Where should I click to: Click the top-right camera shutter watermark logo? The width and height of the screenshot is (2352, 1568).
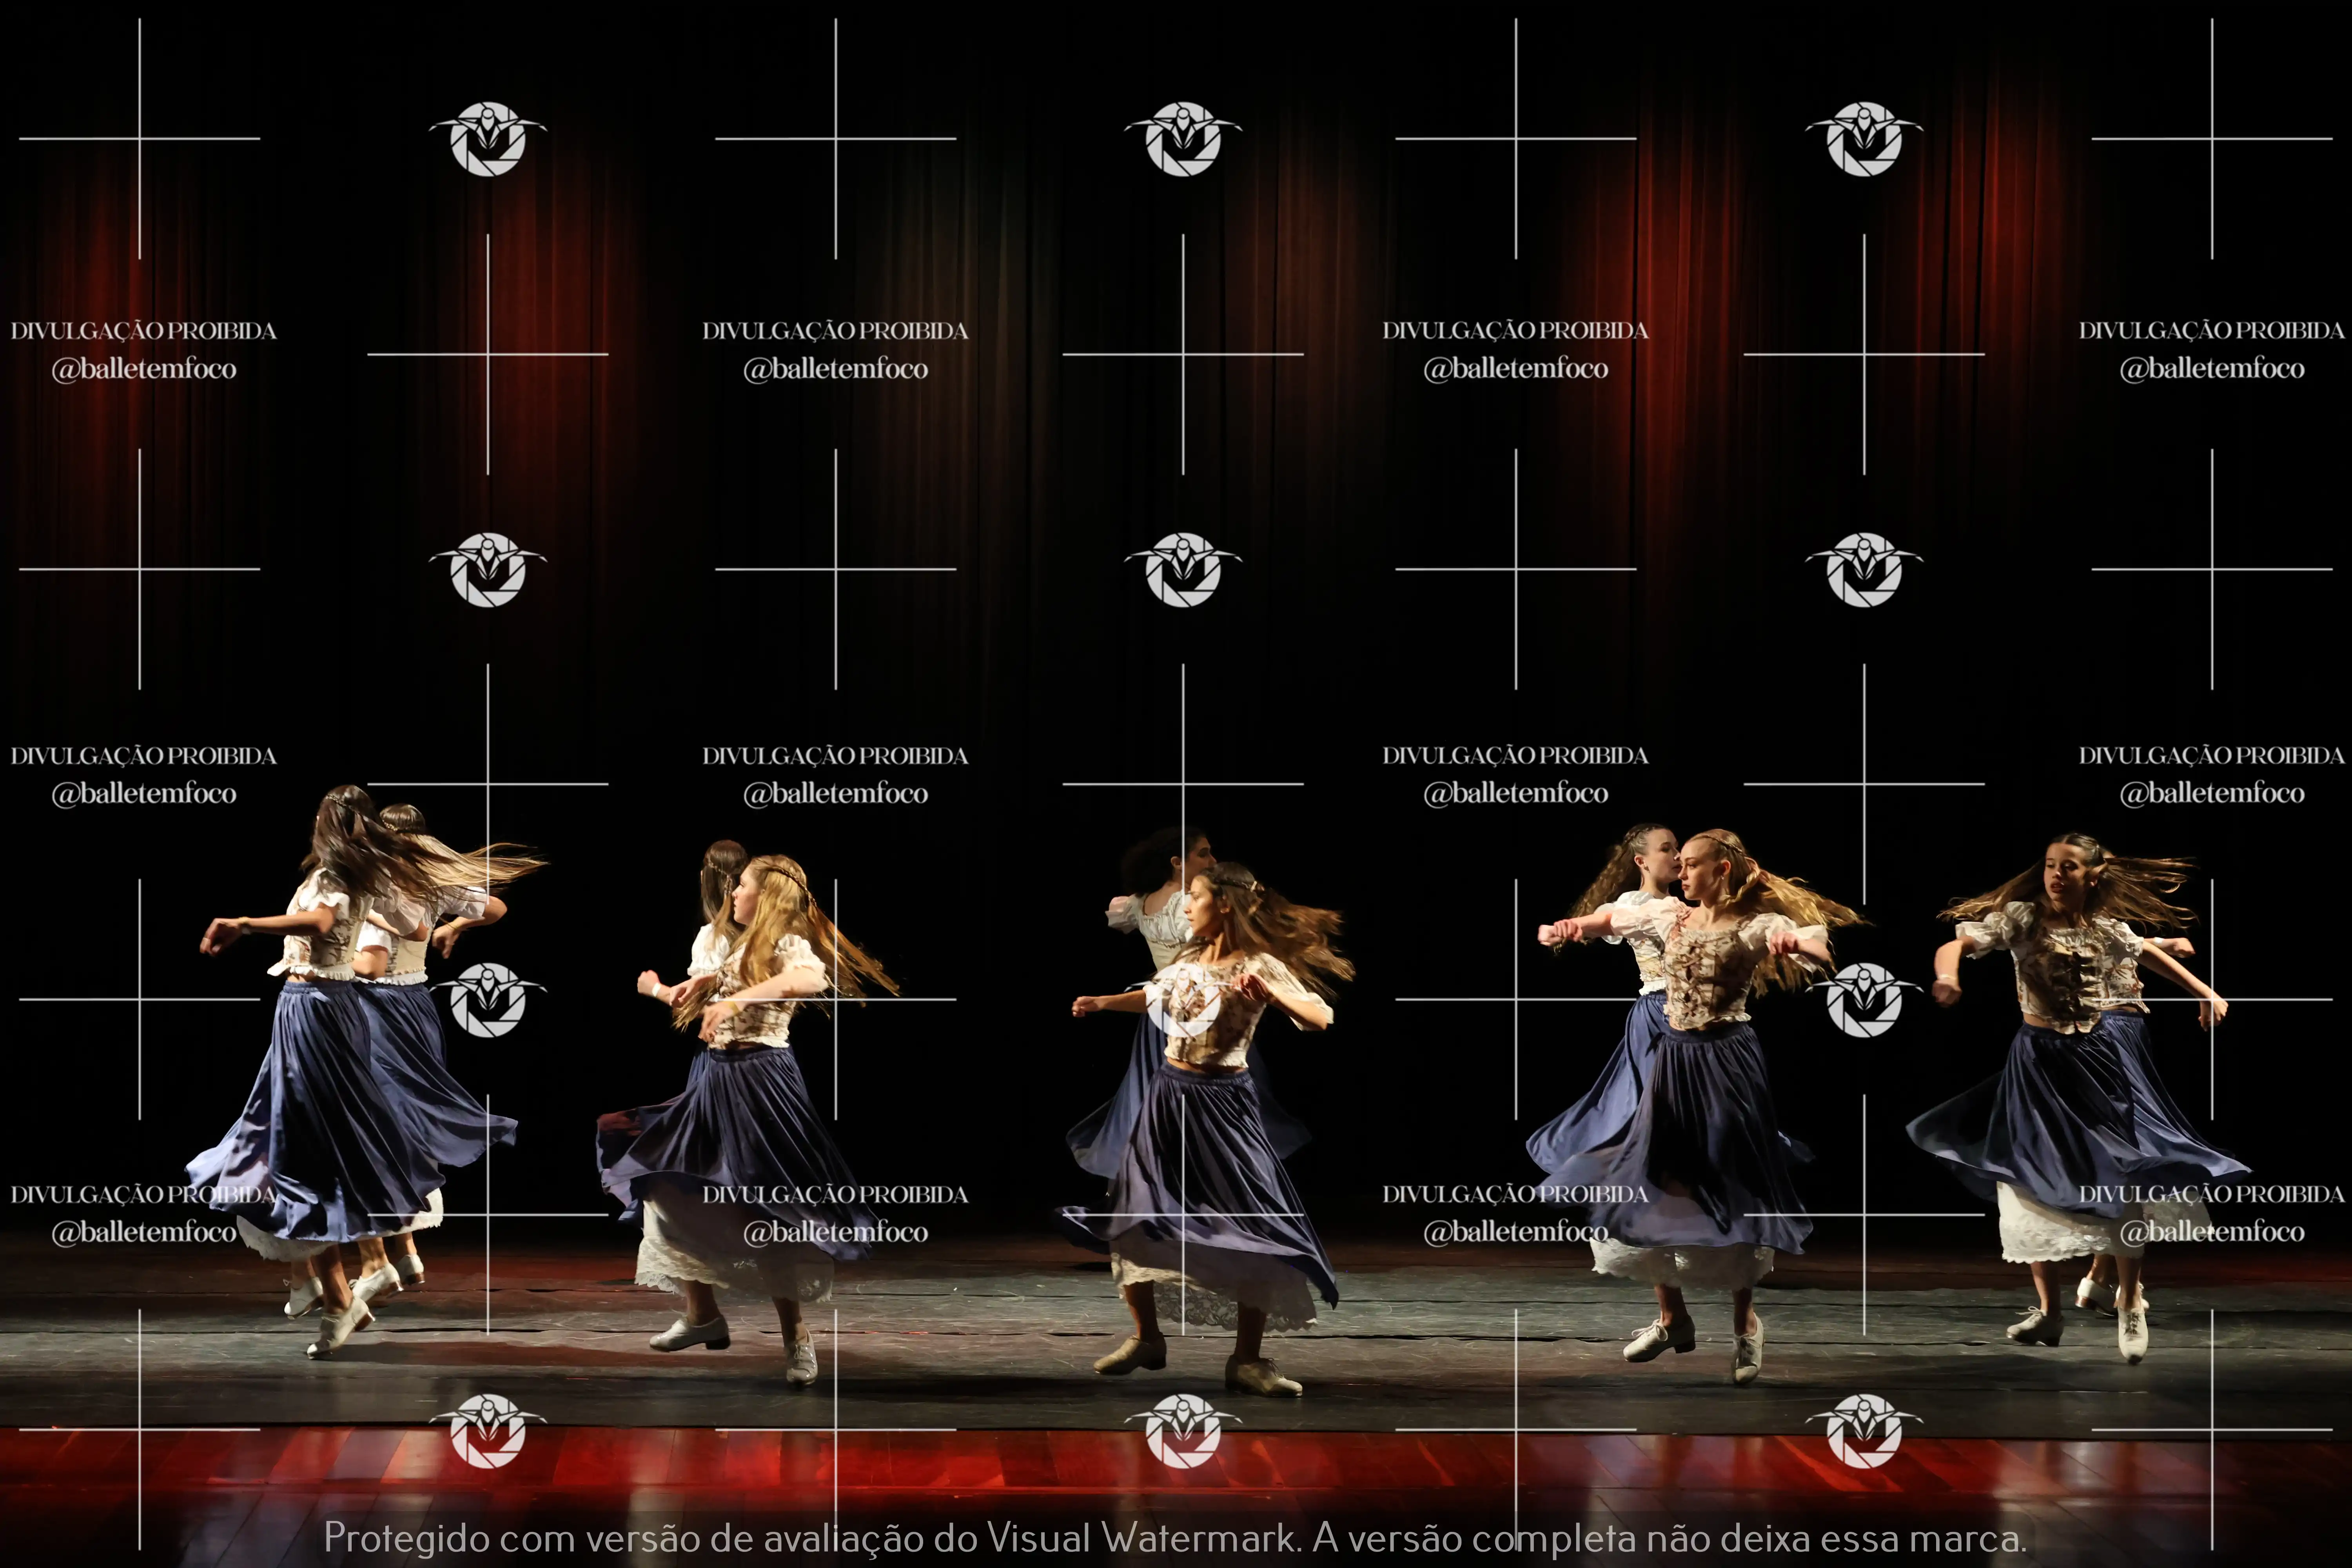tap(1864, 140)
